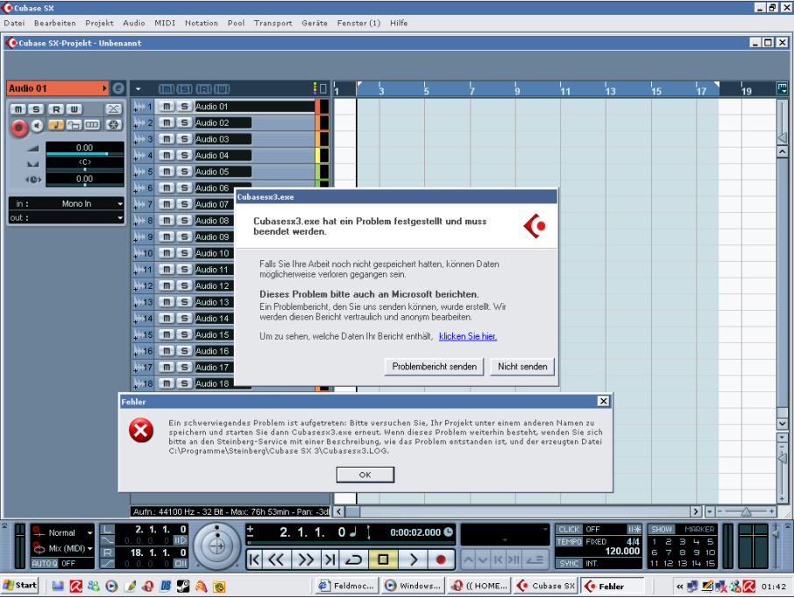The width and height of the screenshot is (794, 598).
Task: Confirm the Fehler dialog with OK
Action: point(365,475)
